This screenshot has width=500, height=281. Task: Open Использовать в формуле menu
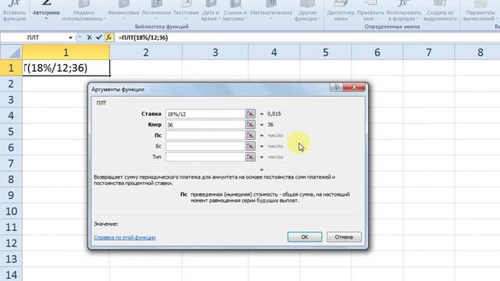404,10
